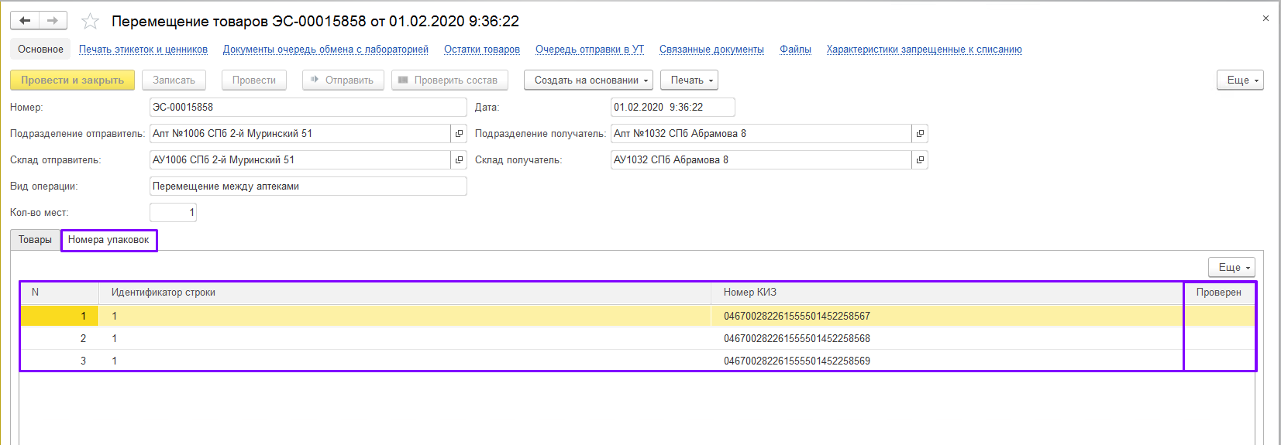1281x445 pixels.
Task: Click the 'Кол-во мест' input field
Action: pyautogui.click(x=173, y=213)
